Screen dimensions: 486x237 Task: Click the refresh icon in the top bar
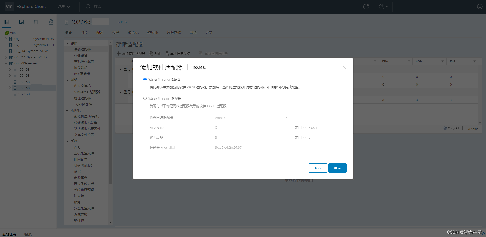pyautogui.click(x=366, y=7)
